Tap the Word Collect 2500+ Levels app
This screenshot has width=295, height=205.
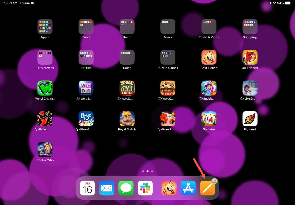tap(127, 88)
